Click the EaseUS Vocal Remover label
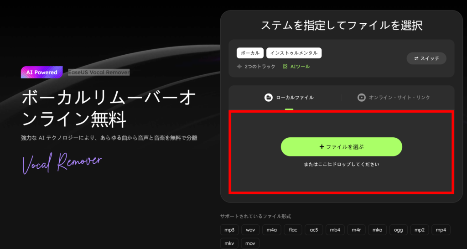 point(99,72)
